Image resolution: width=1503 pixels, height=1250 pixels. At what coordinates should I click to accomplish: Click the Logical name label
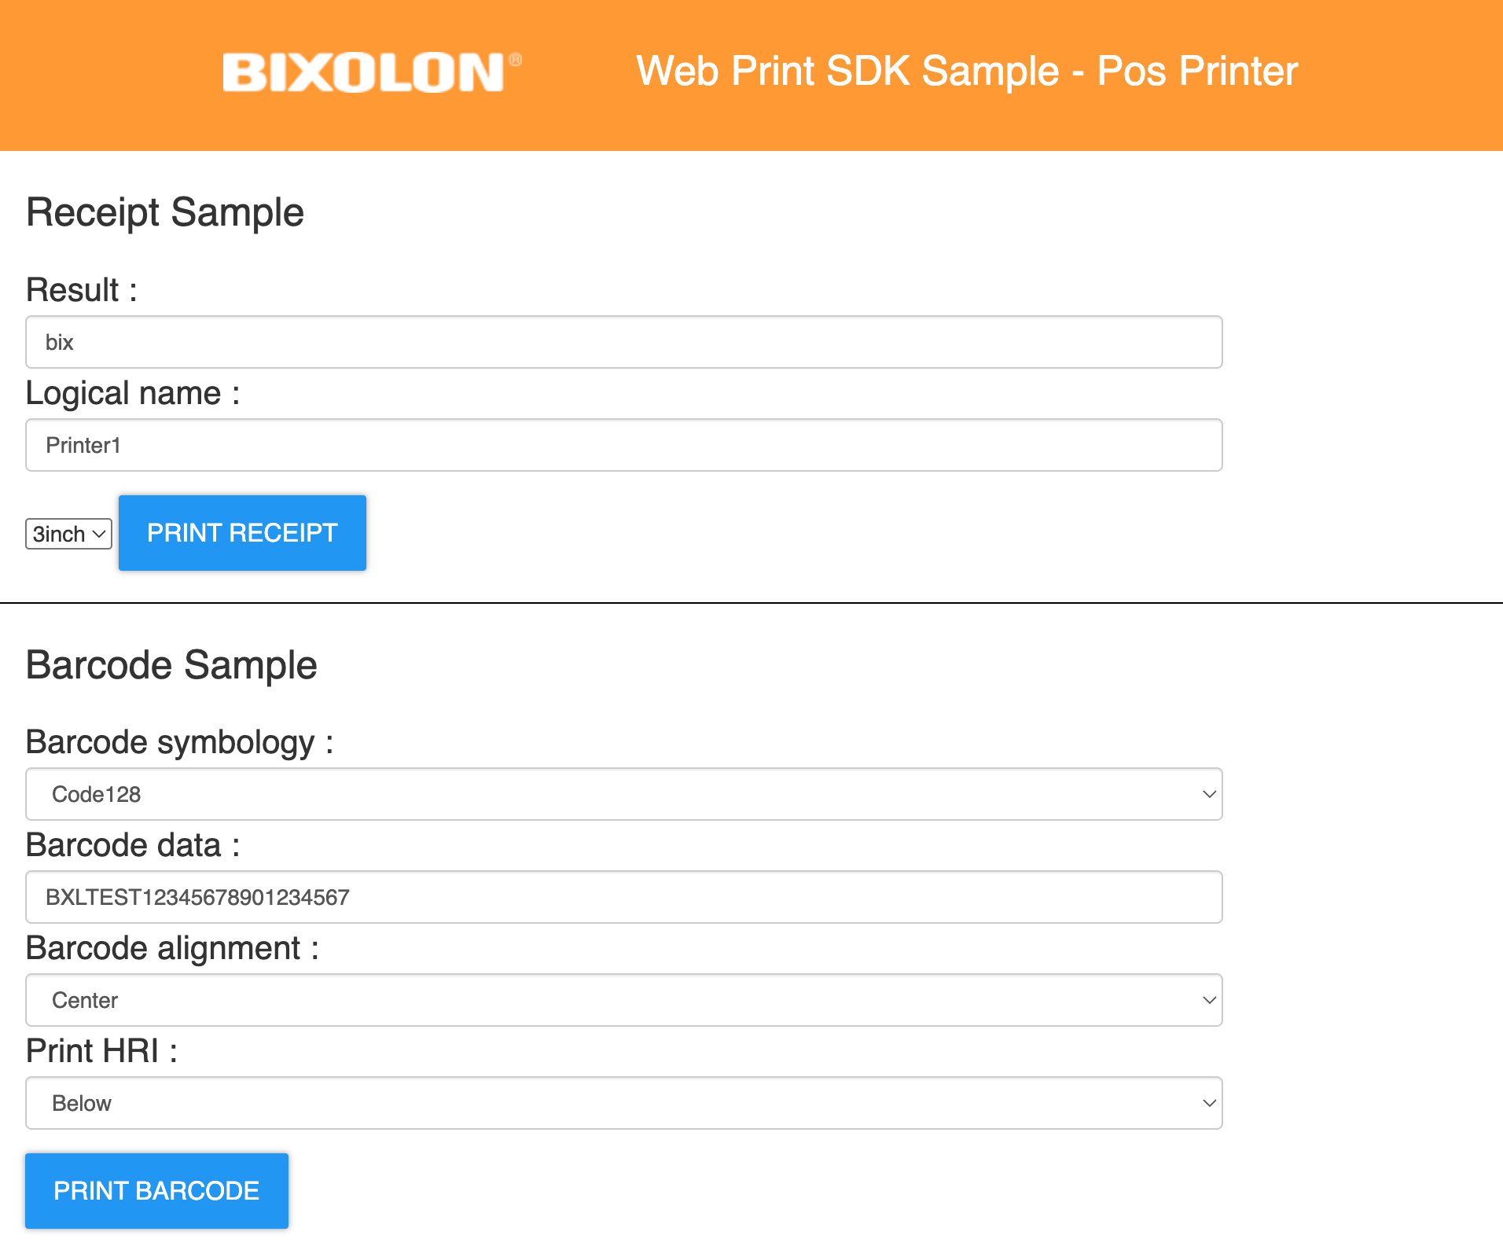[x=132, y=393]
